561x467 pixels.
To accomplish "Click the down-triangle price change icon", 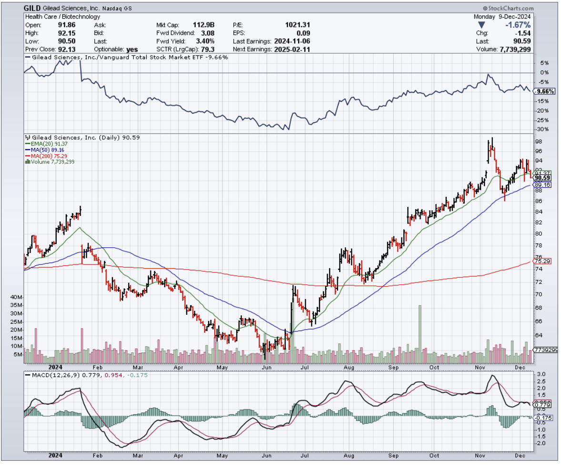I will tap(481, 25).
